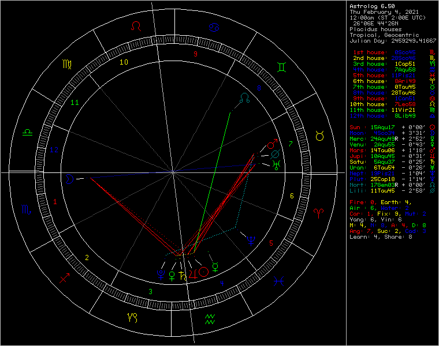Click house number 3 in the wheel
Viewport: 439px width, 346px height.
(150, 291)
